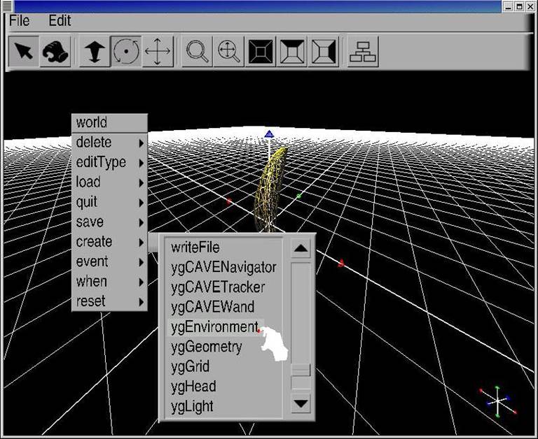Open the Edit menu
The width and height of the screenshot is (538, 439).
pyautogui.click(x=60, y=21)
